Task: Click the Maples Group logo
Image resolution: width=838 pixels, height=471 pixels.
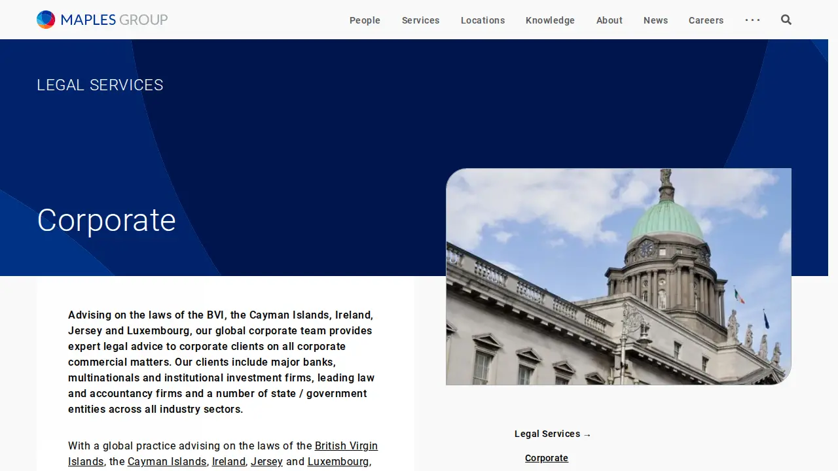Action: tap(102, 20)
